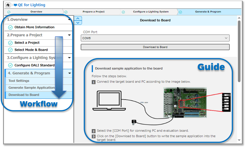Viewport: 252px width, 147px height.
Task: Click the laptop illustration in the guide
Action: [x=108, y=99]
